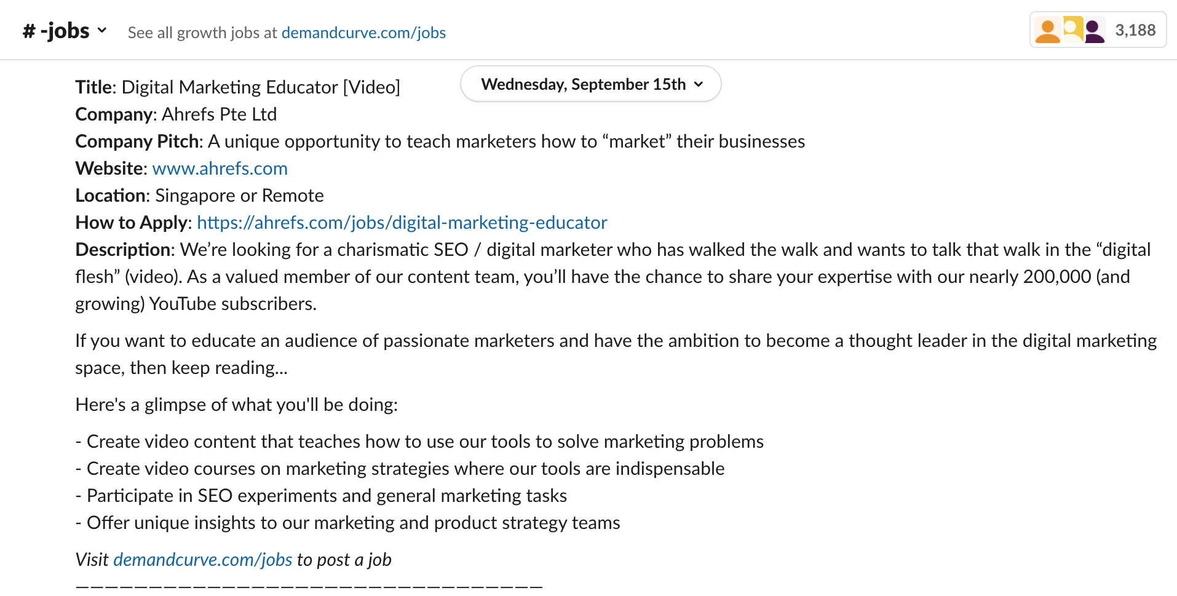1177x596 pixels.
Task: Click the "Company Pitch" bold label
Action: click(x=138, y=141)
